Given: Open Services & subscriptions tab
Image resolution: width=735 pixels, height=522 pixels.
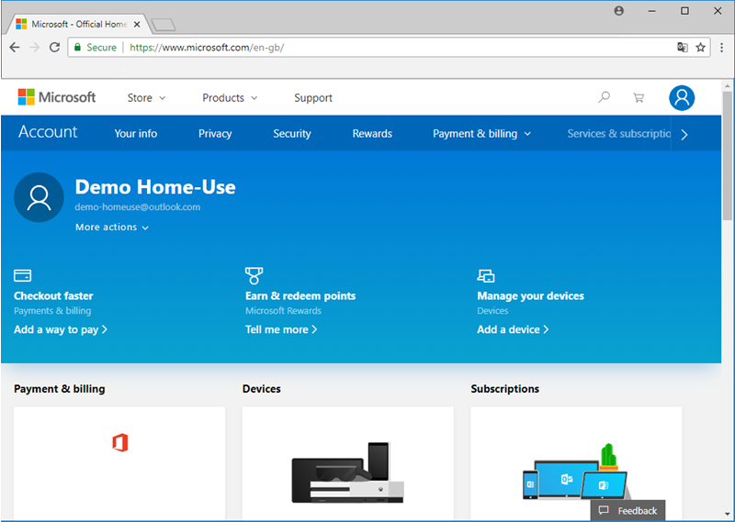Looking at the screenshot, I should pyautogui.click(x=618, y=133).
